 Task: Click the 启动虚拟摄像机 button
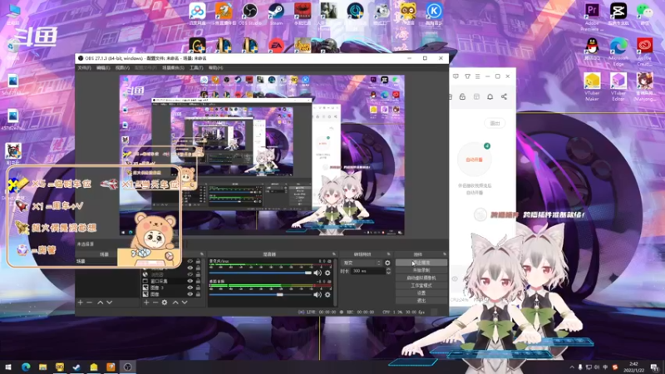(421, 278)
